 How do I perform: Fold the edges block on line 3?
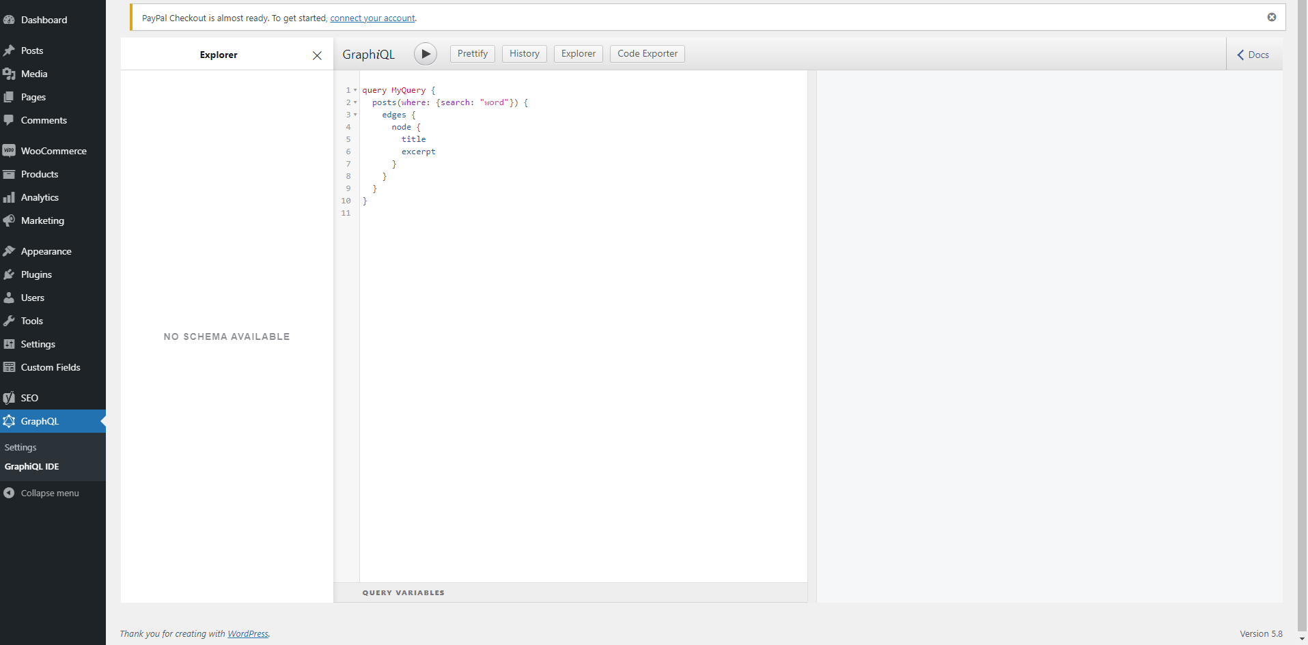click(355, 115)
